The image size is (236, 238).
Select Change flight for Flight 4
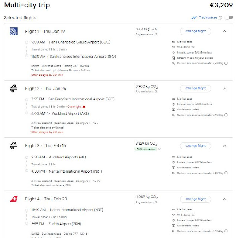(x=195, y=199)
